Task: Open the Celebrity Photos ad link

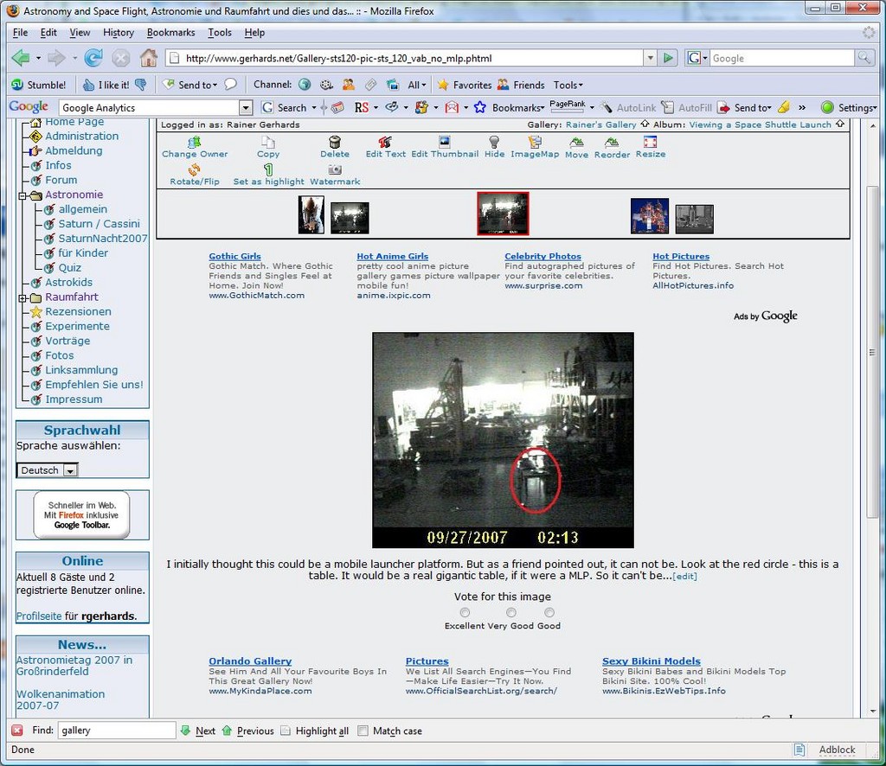Action: click(543, 256)
